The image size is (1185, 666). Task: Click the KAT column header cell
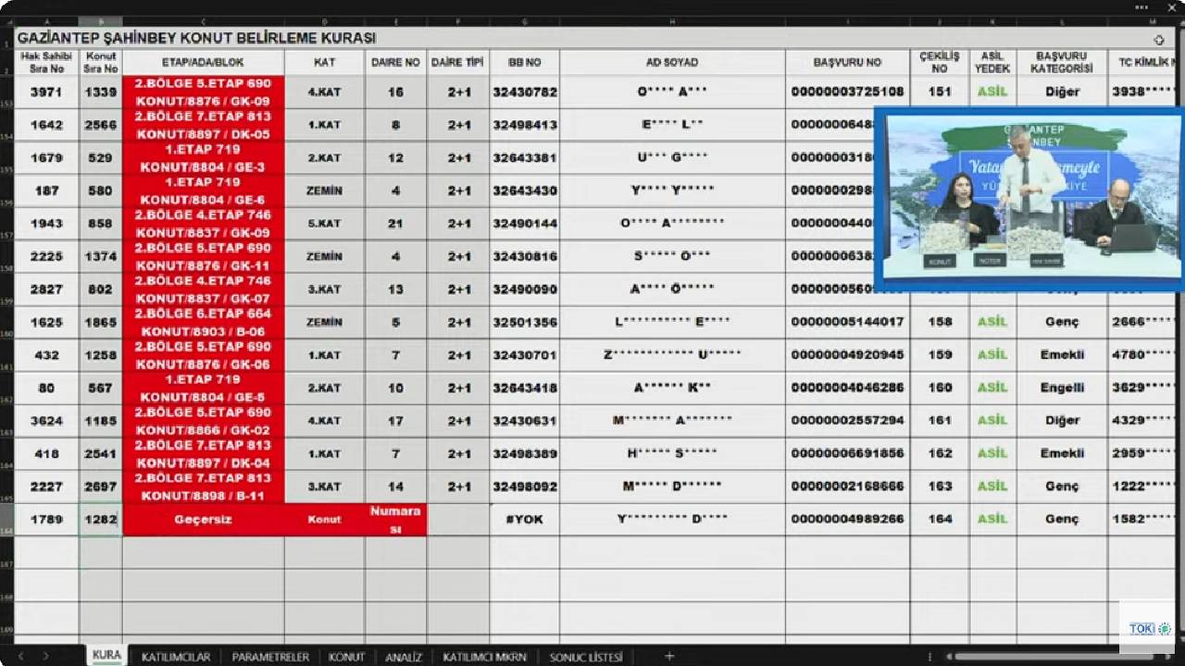[324, 62]
